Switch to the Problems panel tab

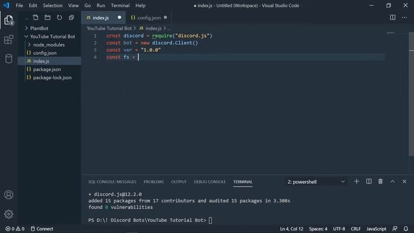point(154,182)
